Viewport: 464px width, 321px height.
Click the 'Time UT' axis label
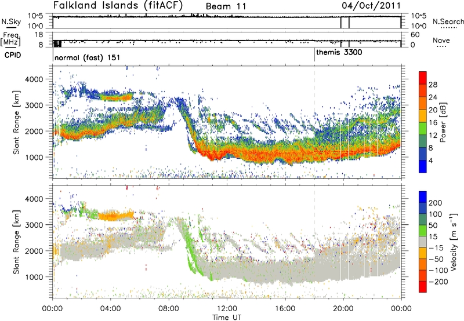pyautogui.click(x=227, y=318)
